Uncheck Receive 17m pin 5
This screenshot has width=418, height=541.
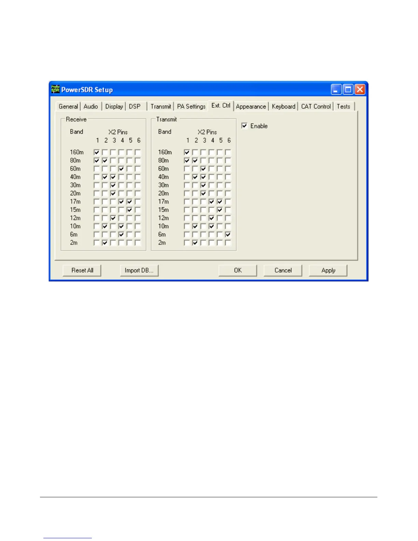[129, 202]
